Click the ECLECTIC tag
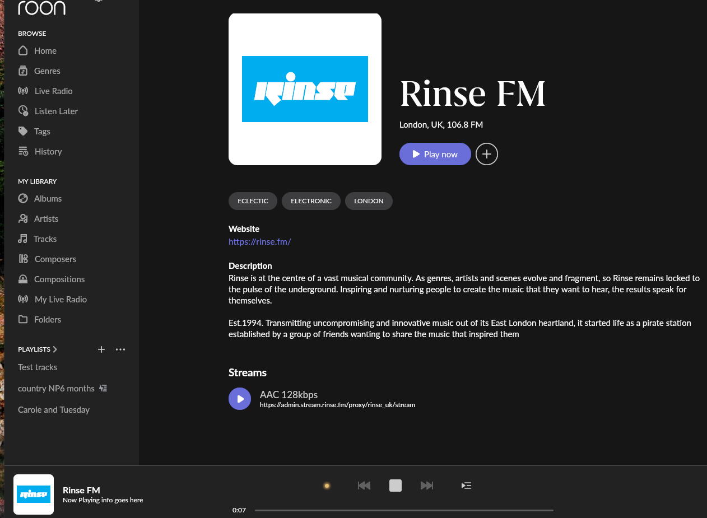Viewport: 707px width, 518px height. click(x=253, y=201)
